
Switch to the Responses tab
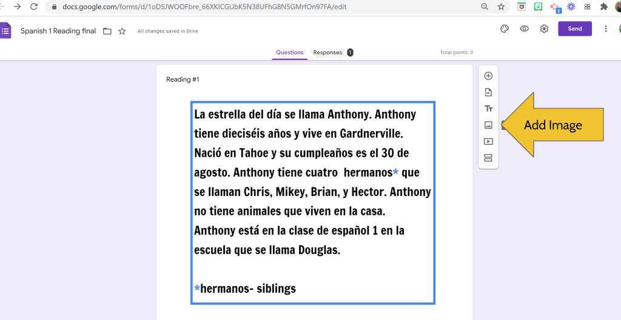coord(327,53)
